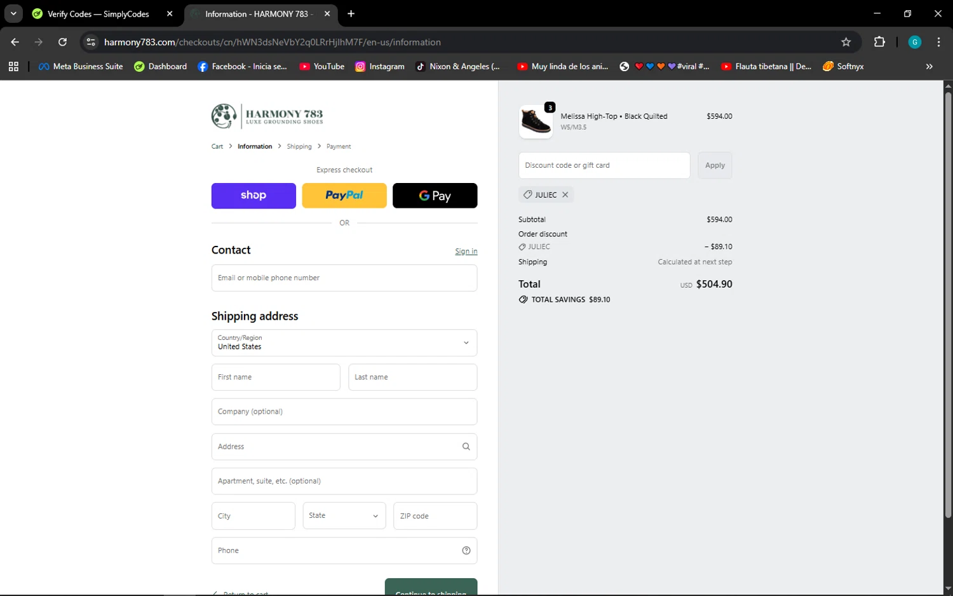This screenshot has width=953, height=596.
Task: Focus the First name field
Action: coord(276,377)
